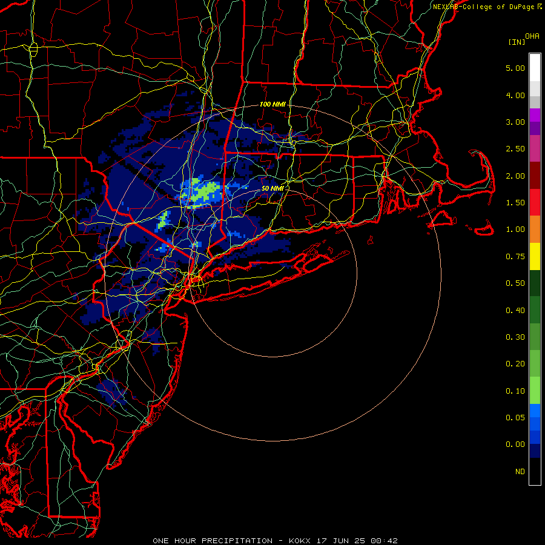Click the "3.00" legend label

(515, 122)
